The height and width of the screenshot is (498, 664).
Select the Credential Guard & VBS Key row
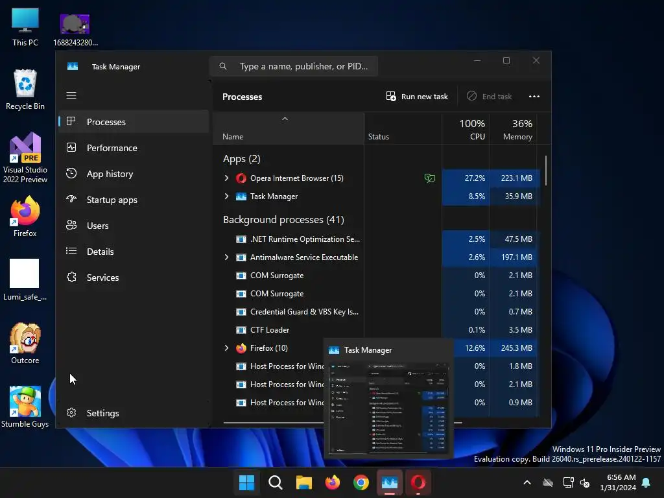pyautogui.click(x=377, y=312)
